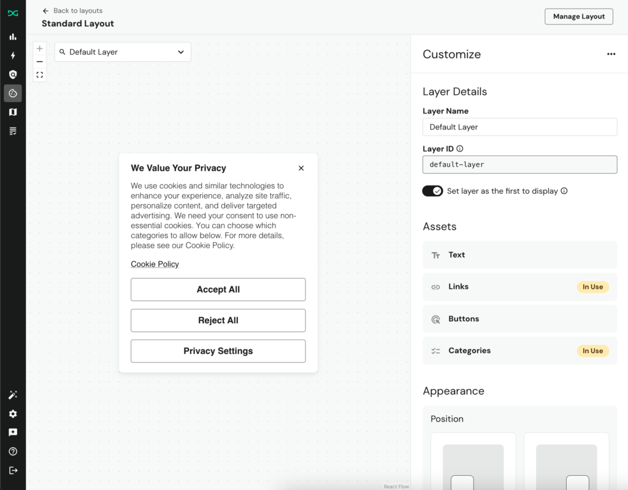Toggle 'Set layer as the first to display'
The image size is (628, 490).
tap(432, 191)
